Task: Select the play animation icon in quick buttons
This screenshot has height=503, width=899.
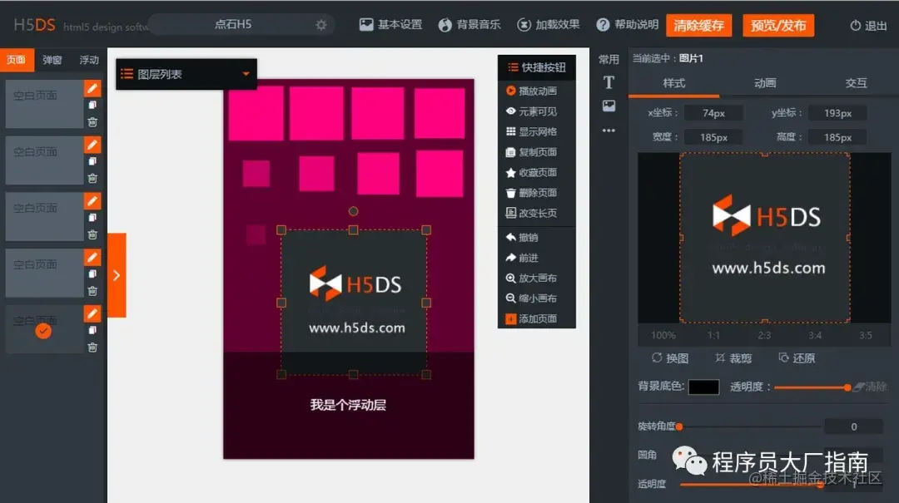Action: click(509, 90)
